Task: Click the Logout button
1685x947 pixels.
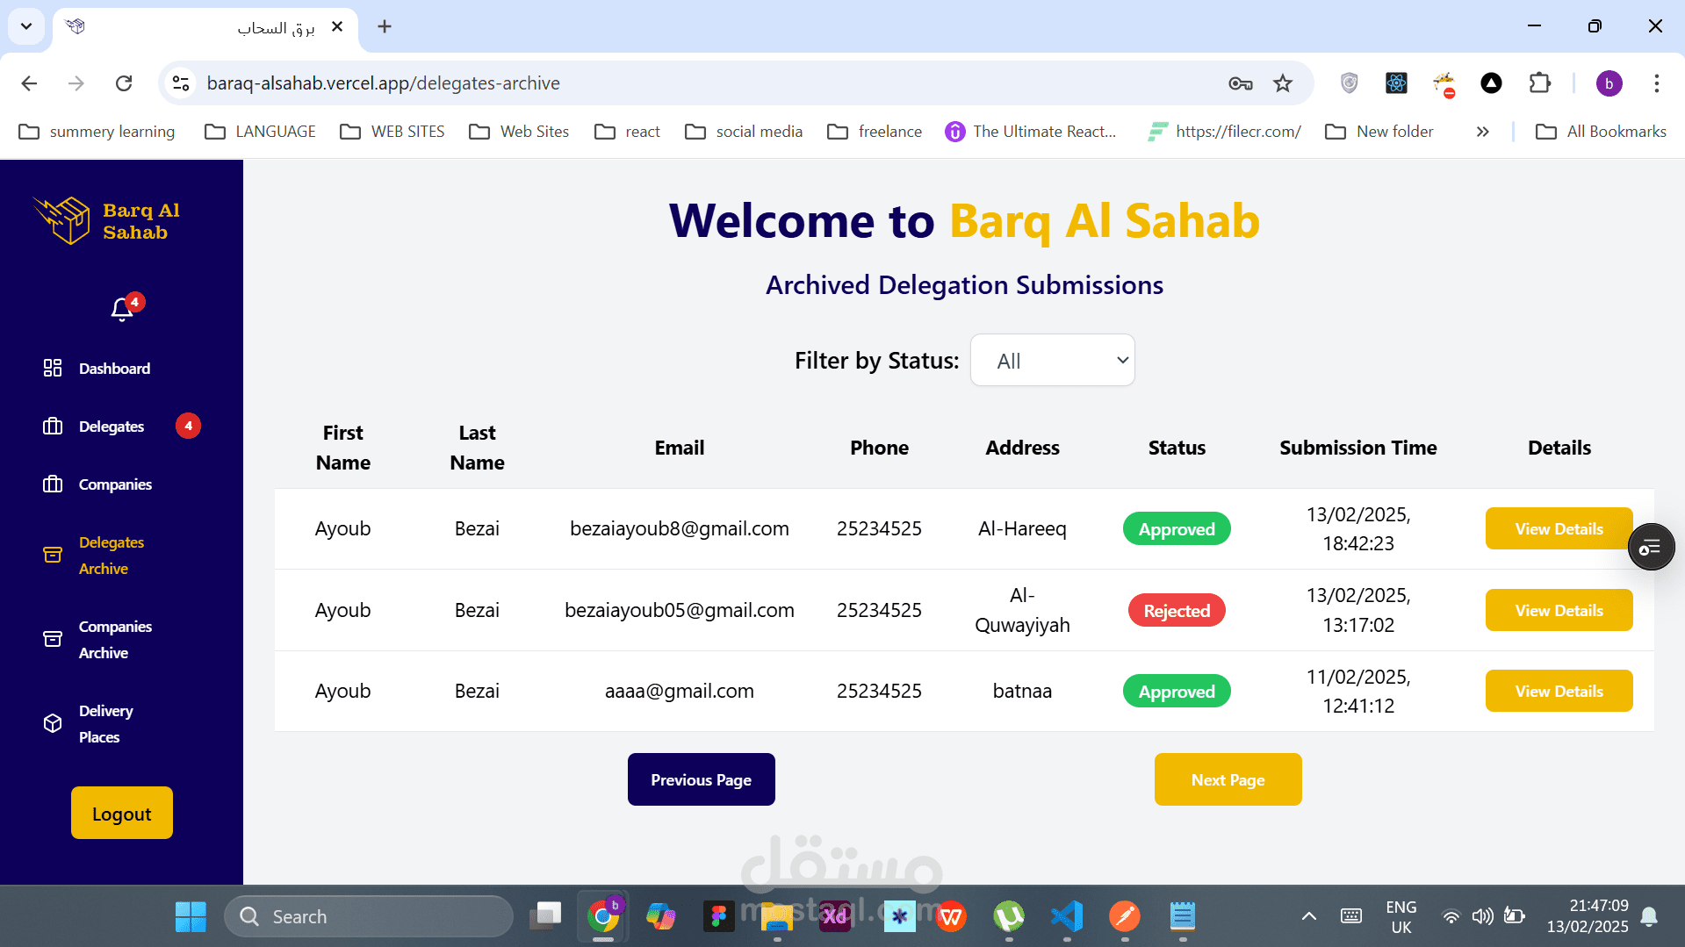Action: point(122,813)
